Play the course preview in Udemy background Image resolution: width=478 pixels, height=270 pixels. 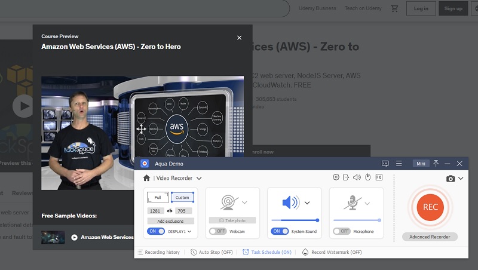23,106
